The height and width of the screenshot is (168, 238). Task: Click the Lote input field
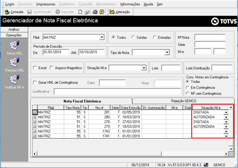pos(171,68)
